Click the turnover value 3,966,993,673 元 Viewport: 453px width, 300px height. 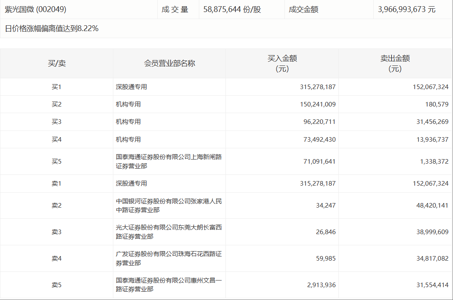click(x=406, y=10)
